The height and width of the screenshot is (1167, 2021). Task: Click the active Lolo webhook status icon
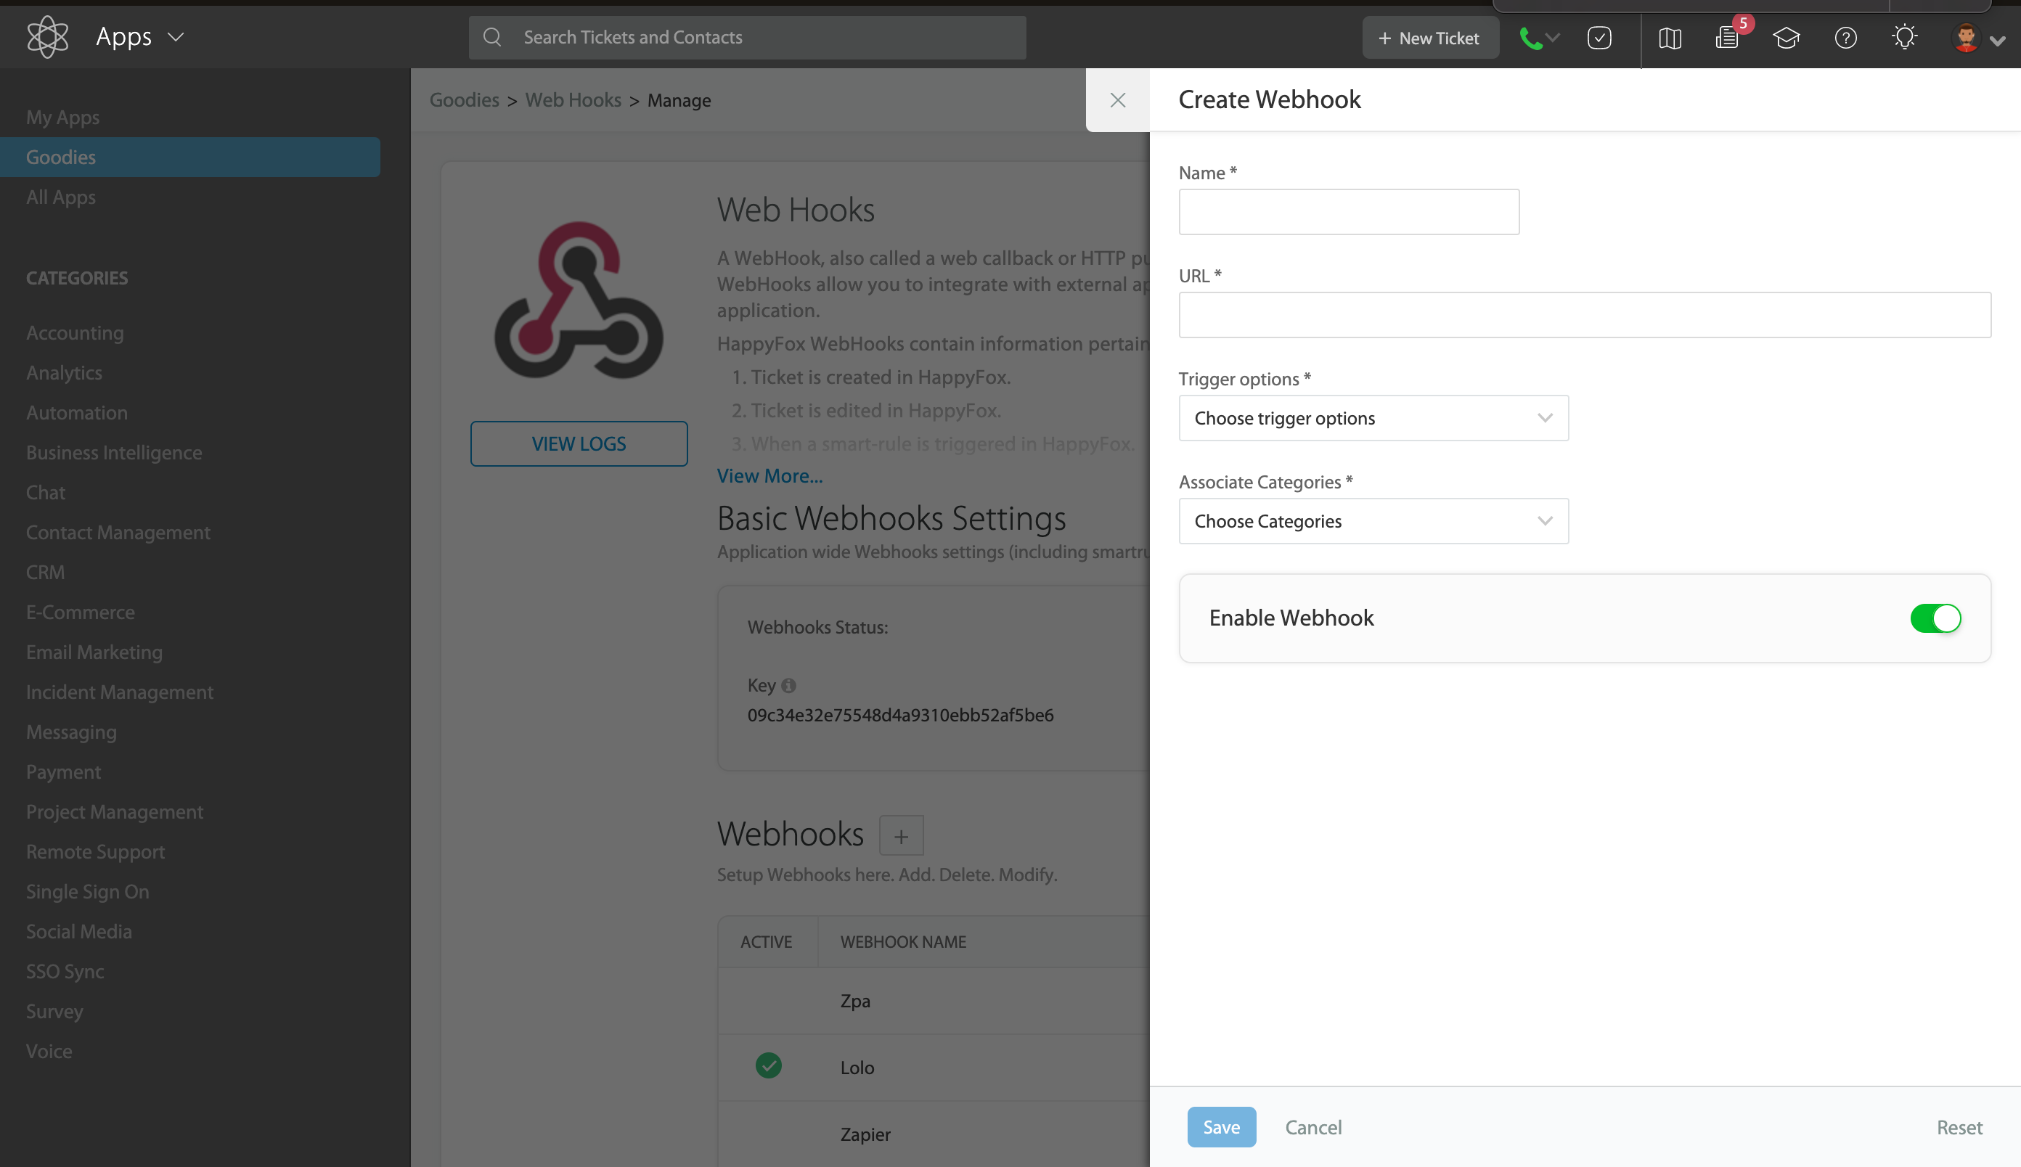click(x=768, y=1067)
